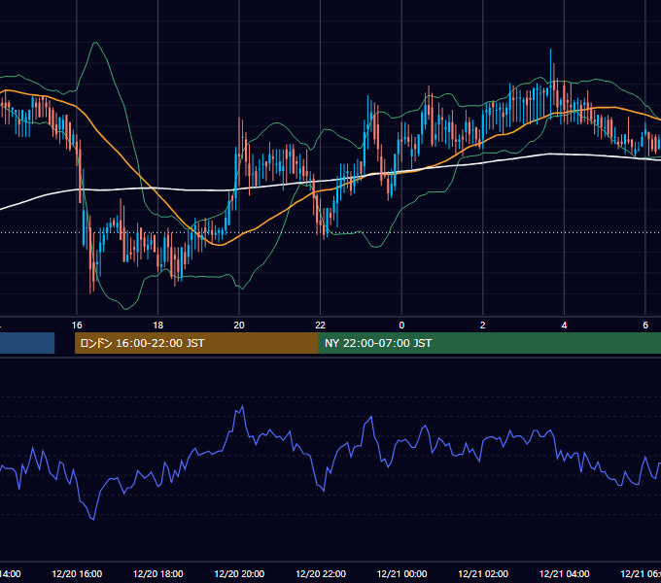The height and width of the screenshot is (583, 661).
Task: Click the upper axis hour label 16
Action: (x=77, y=326)
